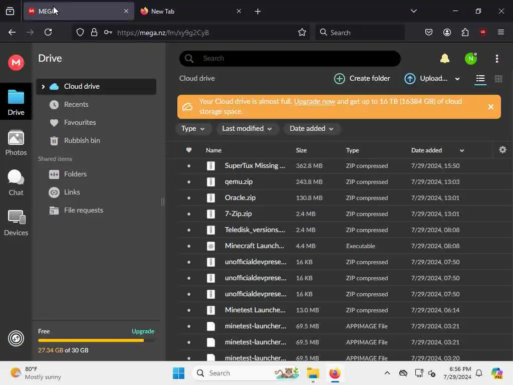
Task: Switch to grid thumbnail view
Action: [x=498, y=79]
